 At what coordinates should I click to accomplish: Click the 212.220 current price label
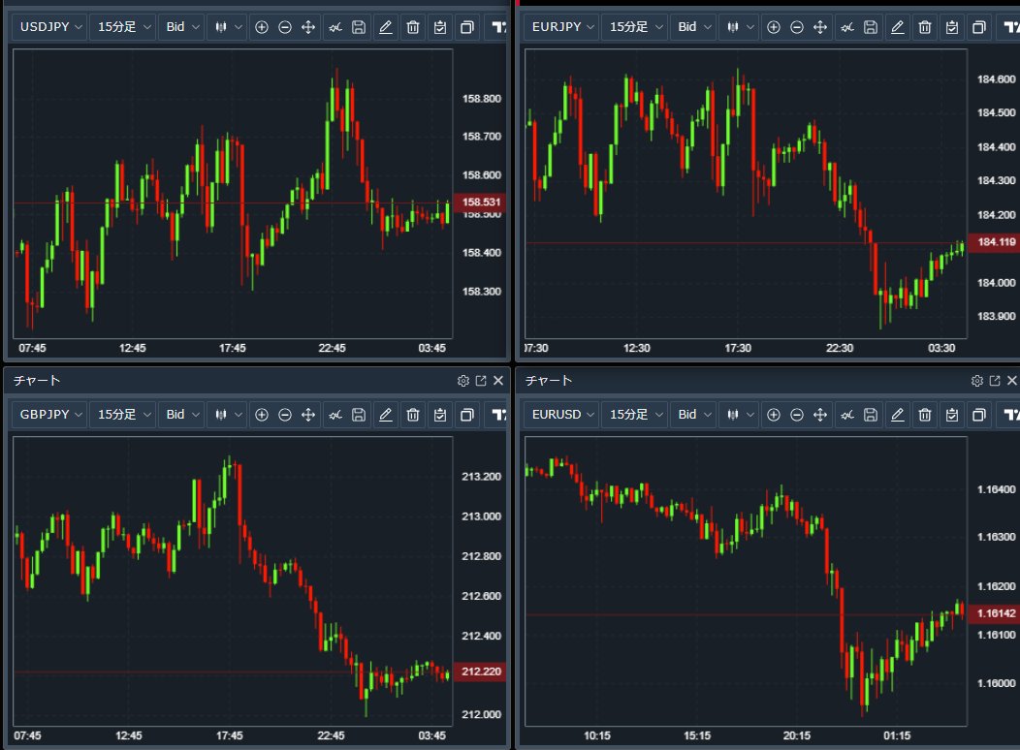tap(480, 672)
